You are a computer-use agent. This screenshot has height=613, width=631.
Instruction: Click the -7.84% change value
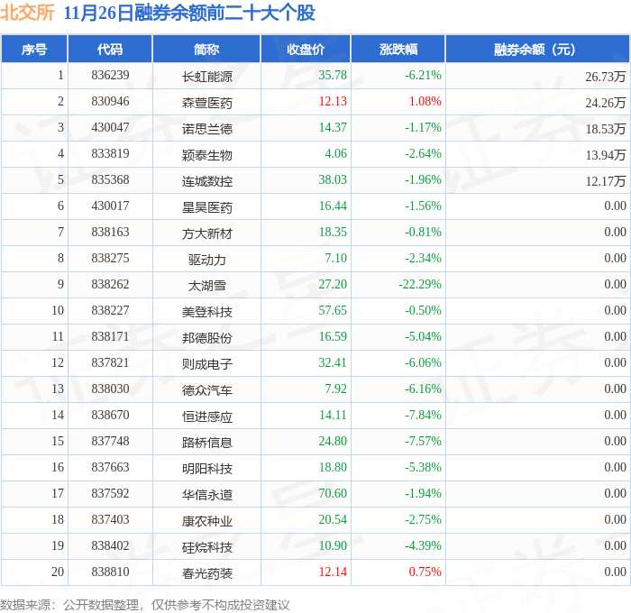click(423, 416)
